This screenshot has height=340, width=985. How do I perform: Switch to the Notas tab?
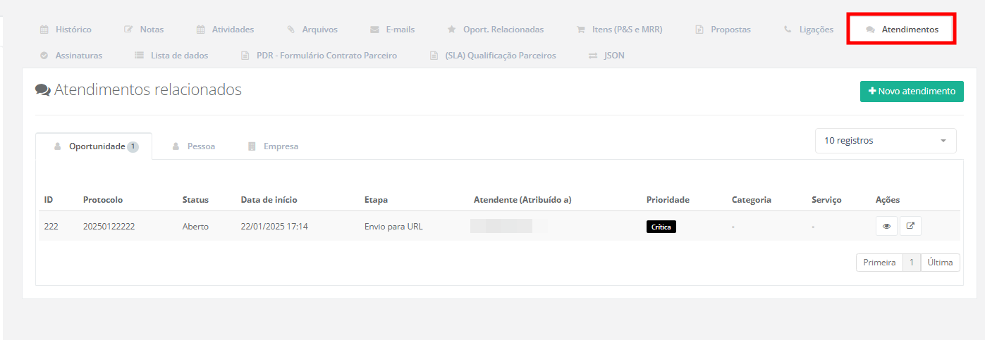pyautogui.click(x=144, y=30)
